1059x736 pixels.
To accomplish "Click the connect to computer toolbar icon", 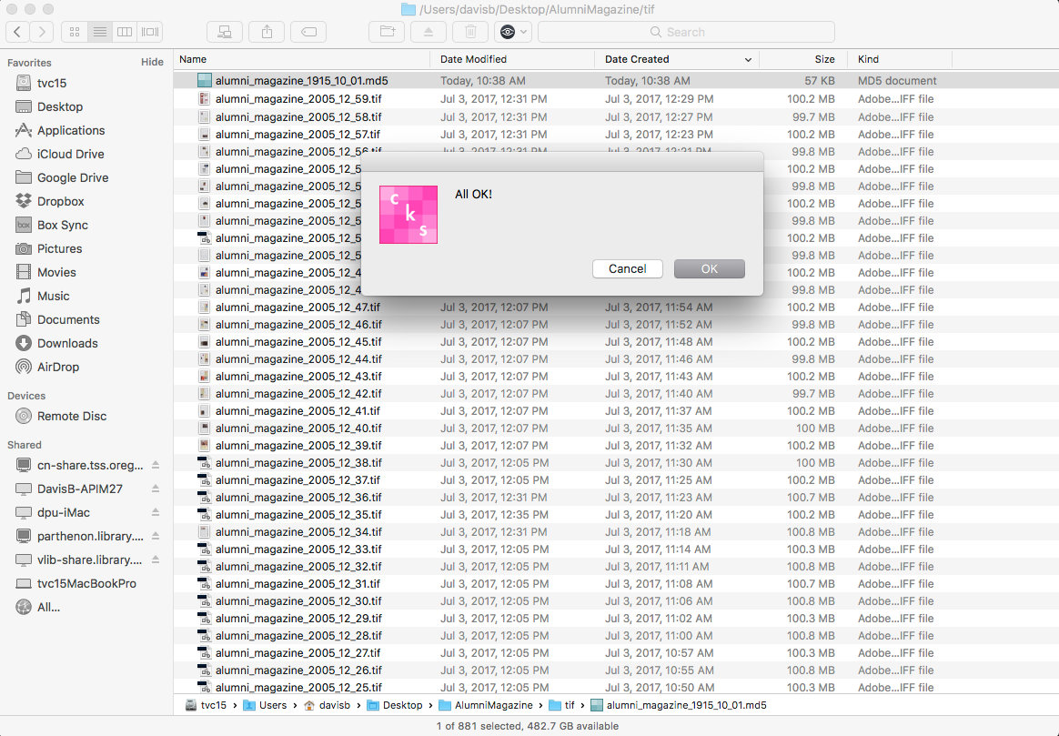I will (x=224, y=32).
